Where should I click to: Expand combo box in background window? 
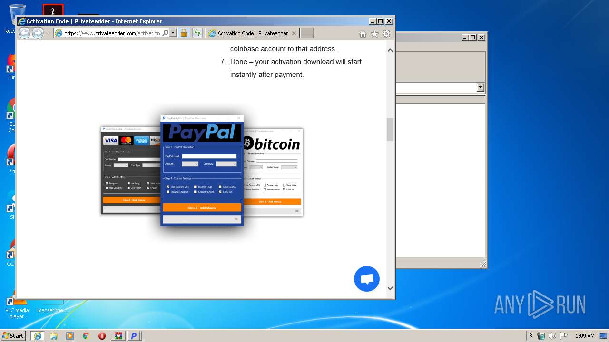pos(480,87)
